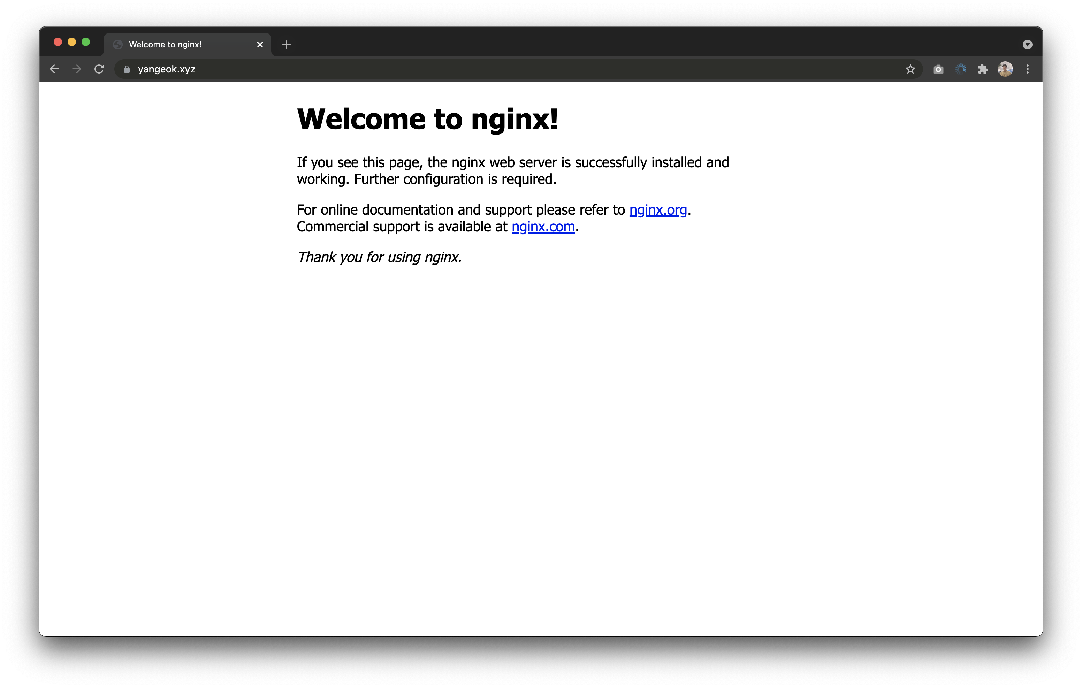Open the Chrome profile avatar
1082x688 pixels.
pos(1005,69)
